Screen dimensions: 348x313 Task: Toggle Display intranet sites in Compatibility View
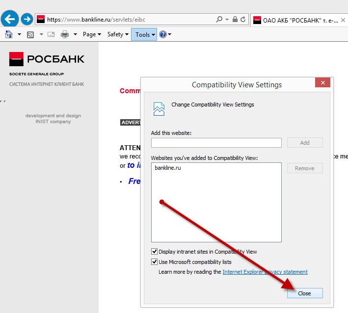click(155, 252)
